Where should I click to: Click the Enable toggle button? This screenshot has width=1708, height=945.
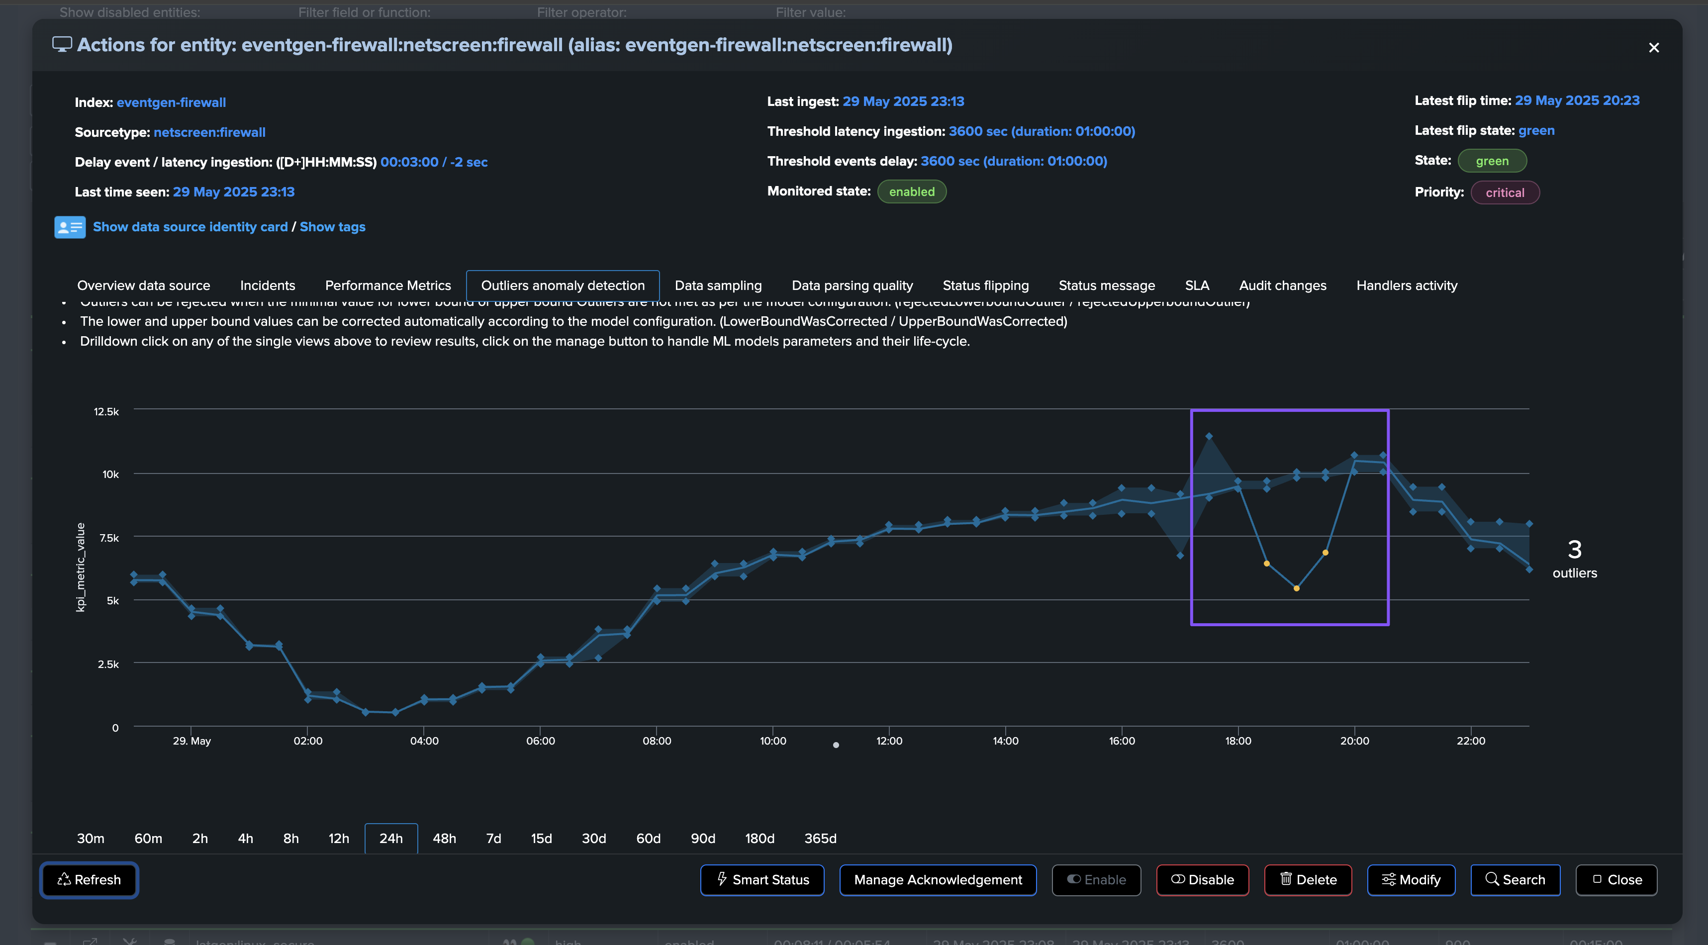(x=1096, y=879)
